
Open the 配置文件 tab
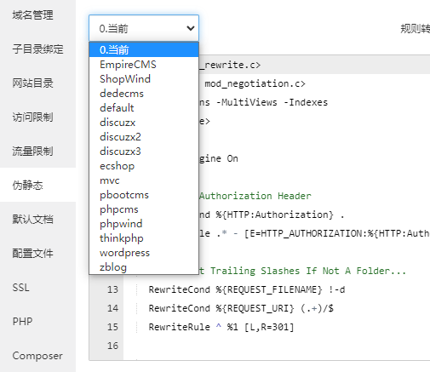(37, 253)
